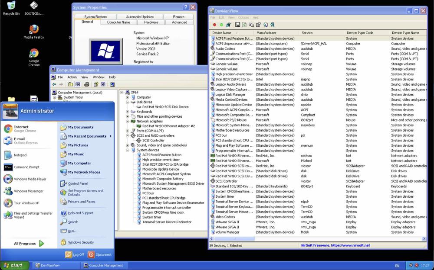Open All Programs in Start menu
The height and width of the screenshot is (270, 434).
(29, 244)
